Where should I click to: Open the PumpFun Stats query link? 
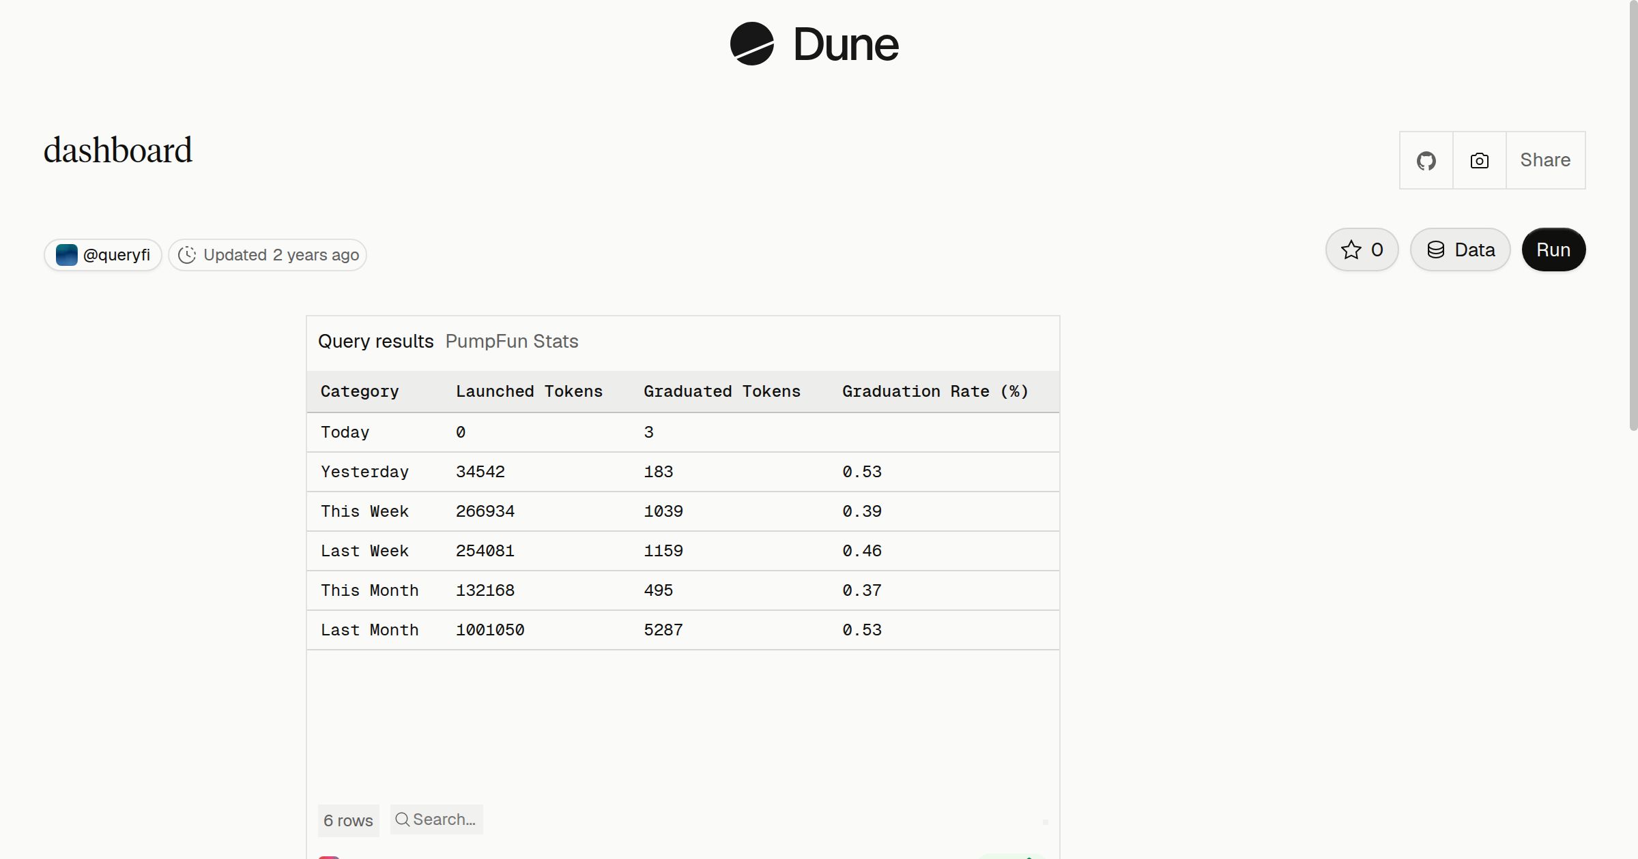pos(512,342)
